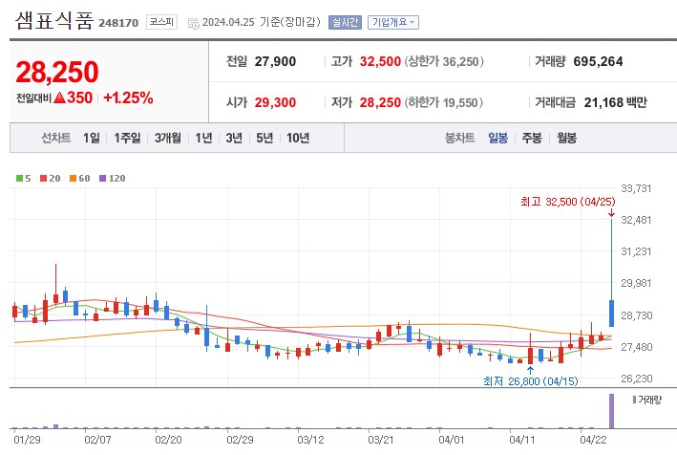Click the stock code 248170
677x455 pixels.
point(118,23)
